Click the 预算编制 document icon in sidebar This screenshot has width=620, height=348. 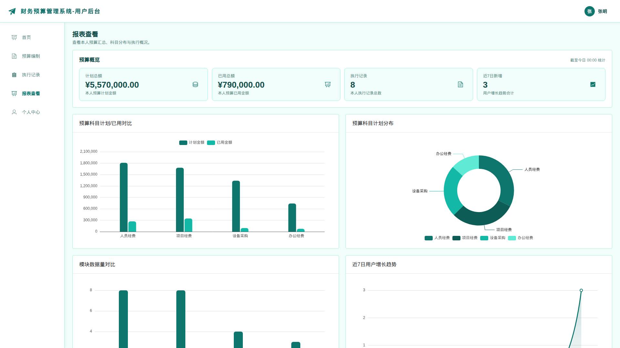click(14, 56)
